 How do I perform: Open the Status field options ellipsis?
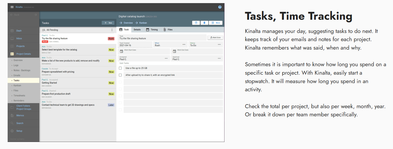219,45
